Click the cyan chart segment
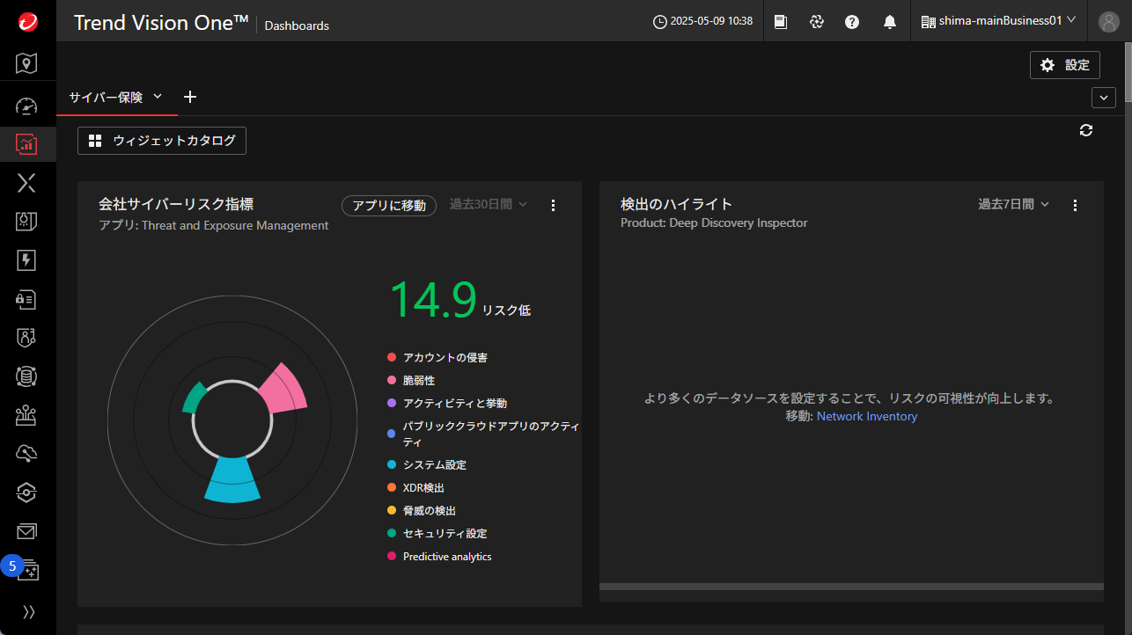The width and height of the screenshot is (1132, 635). coord(232,479)
